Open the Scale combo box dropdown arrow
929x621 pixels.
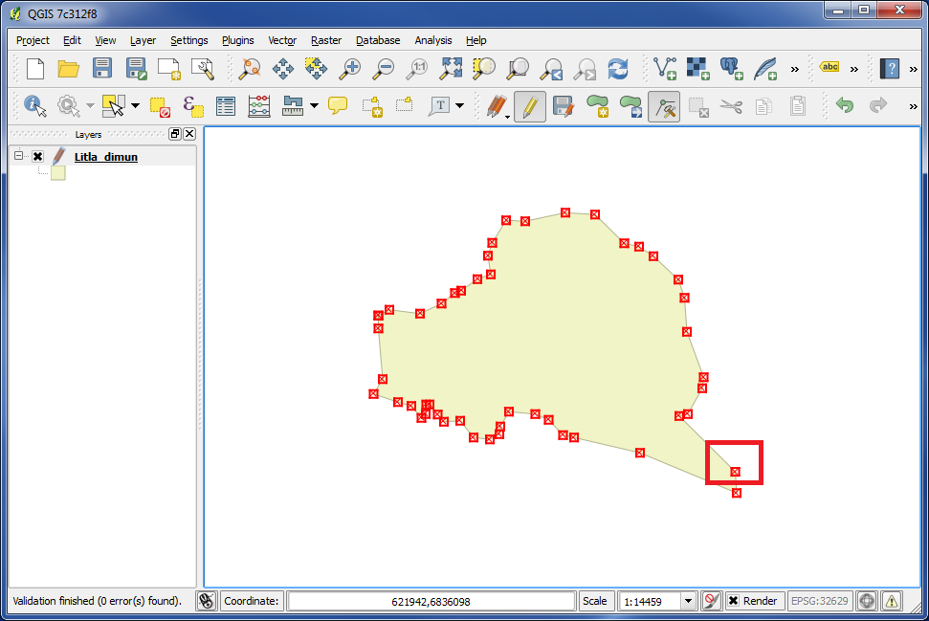(688, 601)
